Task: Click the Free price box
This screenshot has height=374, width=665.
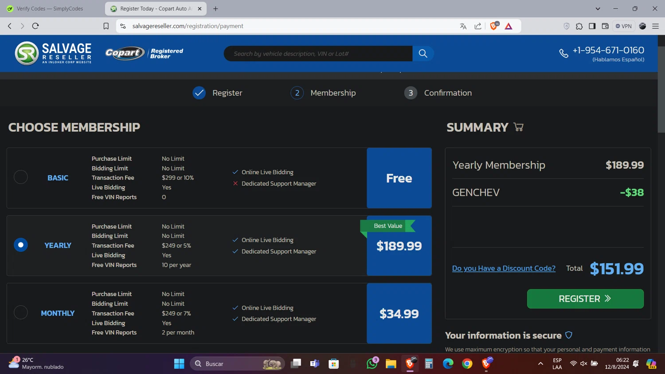Action: pos(399,178)
